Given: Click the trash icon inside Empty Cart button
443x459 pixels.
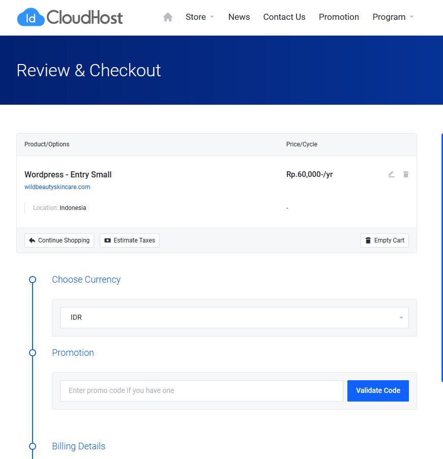Looking at the screenshot, I should [x=368, y=240].
